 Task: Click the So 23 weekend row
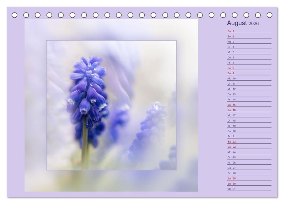coord(249,147)
